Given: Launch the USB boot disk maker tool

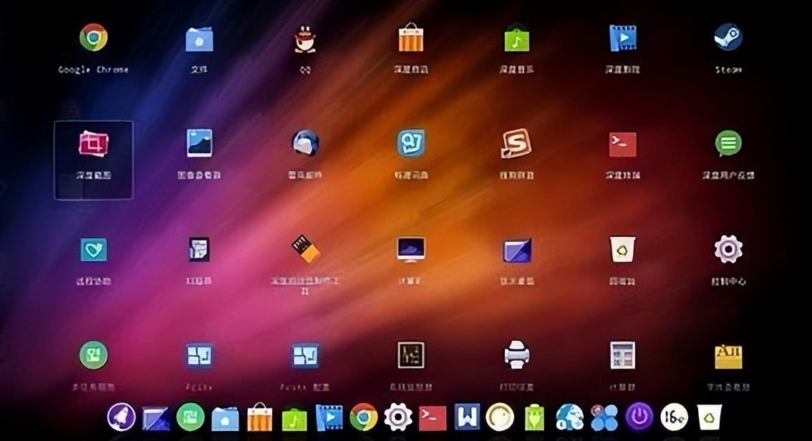Looking at the screenshot, I should (304, 249).
